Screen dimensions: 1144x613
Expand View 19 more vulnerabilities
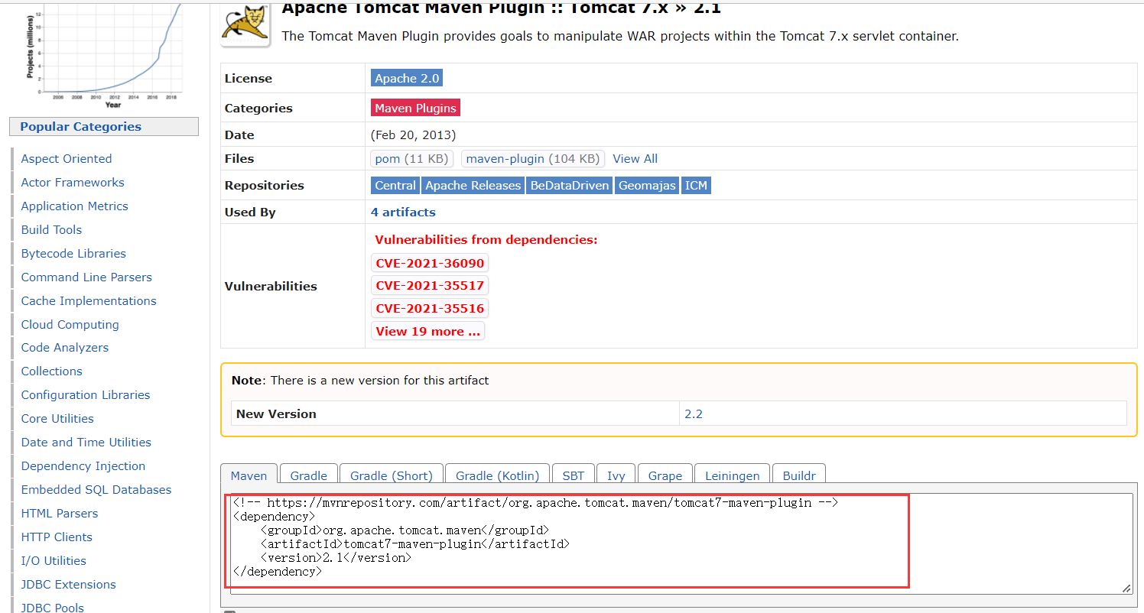[427, 332]
